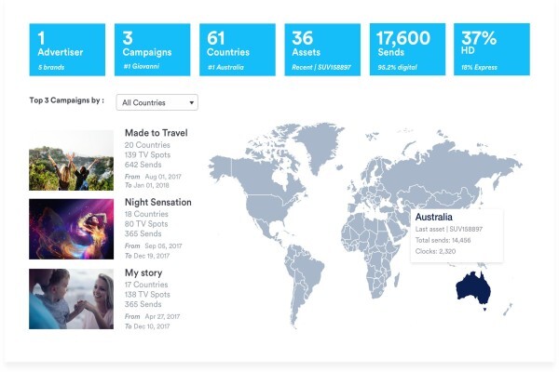Open the 61 Countries stat tile
The width and height of the screenshot is (559, 372).
tap(238, 49)
